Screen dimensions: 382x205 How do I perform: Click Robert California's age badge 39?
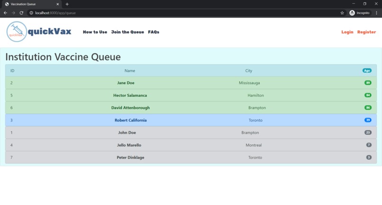pos(368,120)
